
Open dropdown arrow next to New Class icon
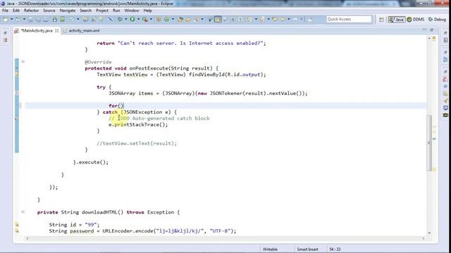coord(173,19)
